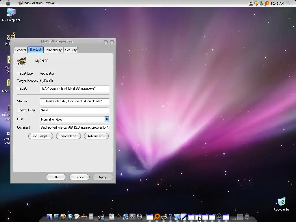This screenshot has width=296, height=222.
Task: Click the Start in field
Action: 74,101
